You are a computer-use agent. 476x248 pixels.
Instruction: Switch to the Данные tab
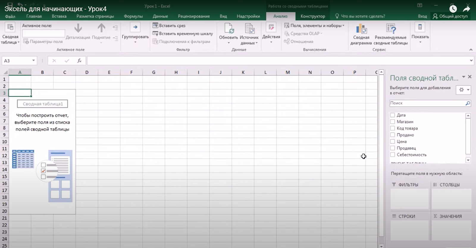tap(160, 16)
